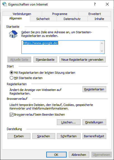Screen dimensions: 114x160
Task: Open the Registerkarten settings button
Action: pyautogui.click(x=94, y=89)
